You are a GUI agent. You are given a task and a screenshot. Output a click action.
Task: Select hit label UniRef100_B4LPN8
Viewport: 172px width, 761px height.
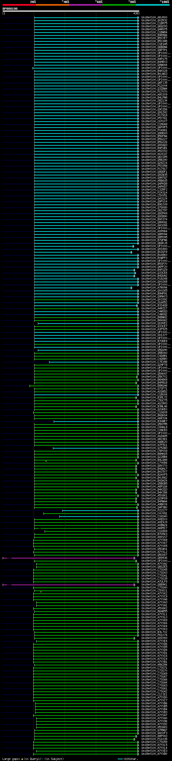[x=154, y=97]
